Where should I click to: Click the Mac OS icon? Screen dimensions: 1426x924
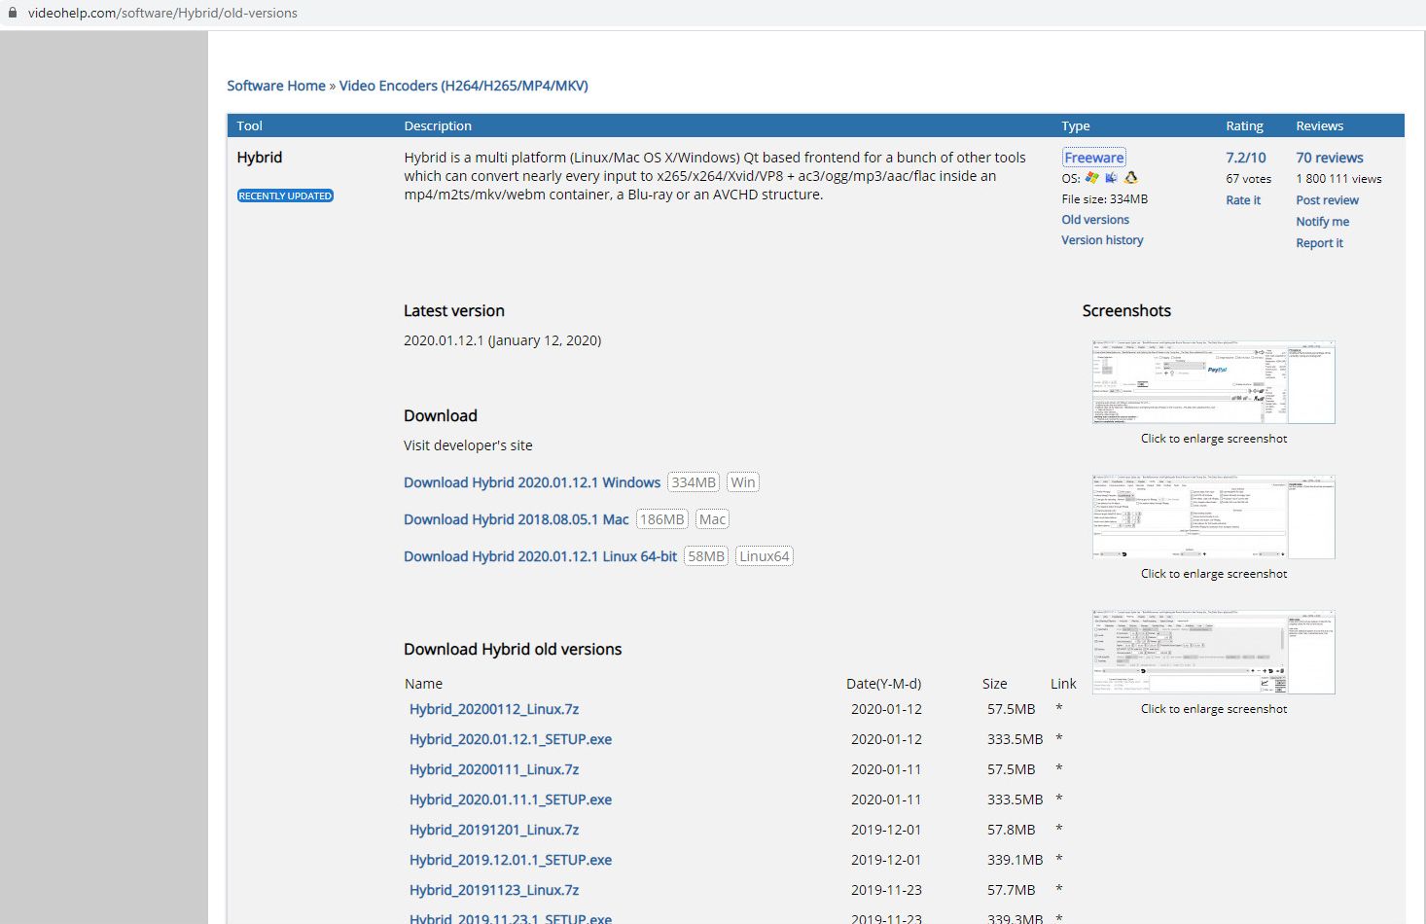[x=1111, y=178]
